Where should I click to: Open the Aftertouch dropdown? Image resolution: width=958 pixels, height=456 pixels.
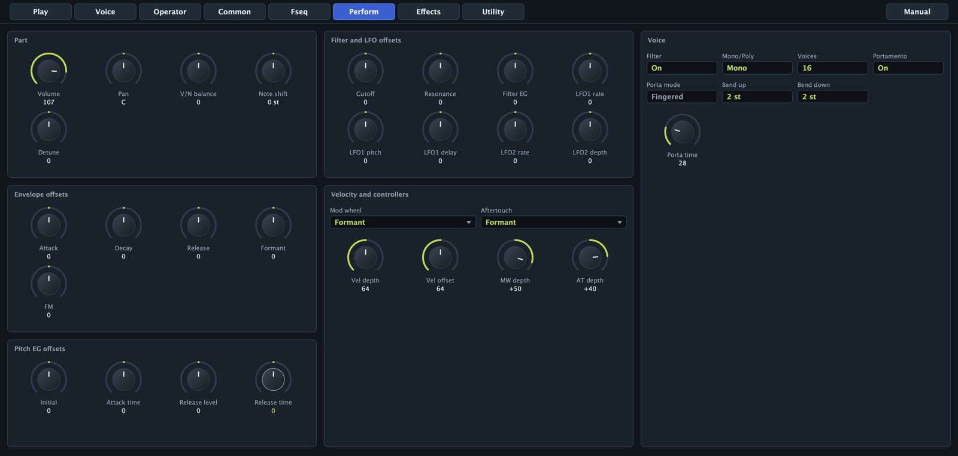pos(553,222)
